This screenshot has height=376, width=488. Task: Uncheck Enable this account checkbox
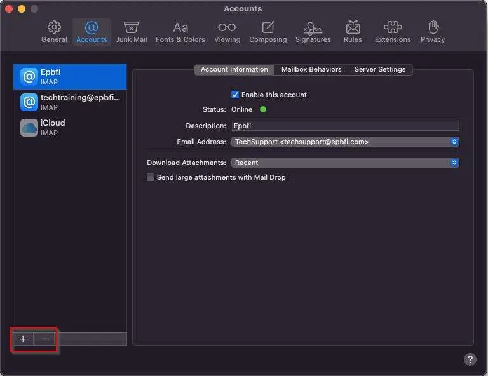235,95
